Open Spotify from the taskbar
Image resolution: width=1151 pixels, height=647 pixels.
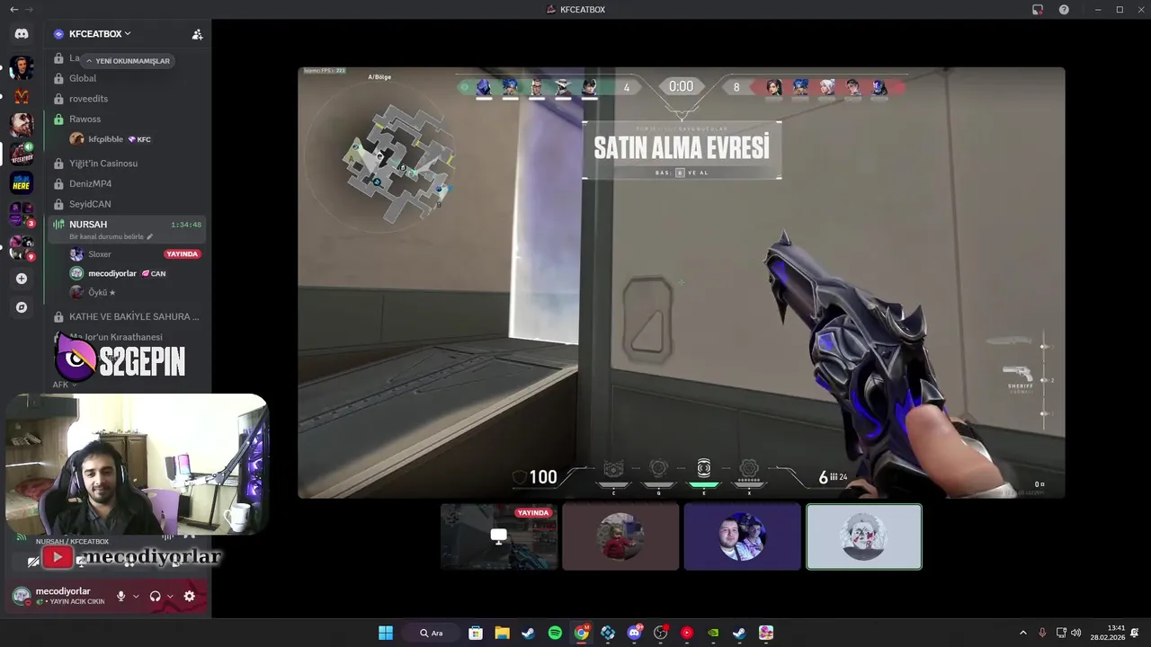coord(555,633)
